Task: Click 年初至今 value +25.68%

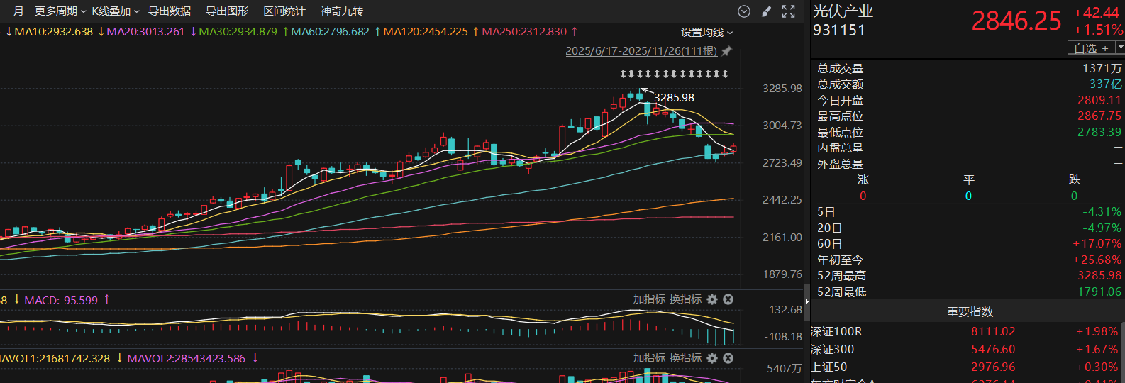Action: click(1097, 260)
